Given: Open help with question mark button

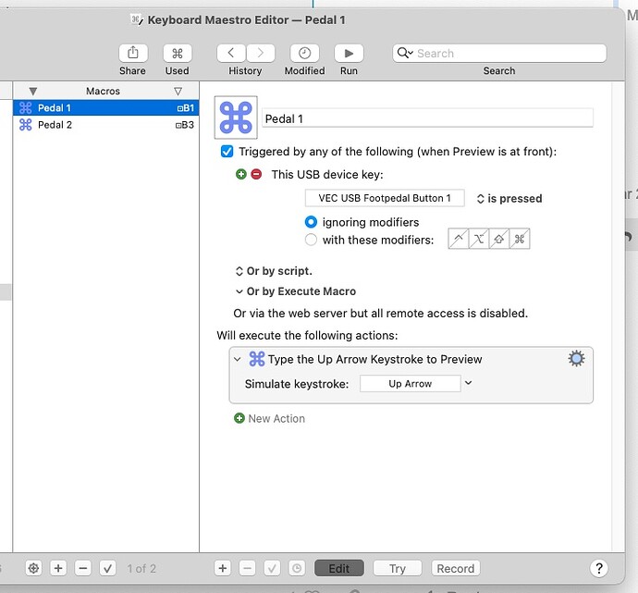Looking at the screenshot, I should click(599, 568).
